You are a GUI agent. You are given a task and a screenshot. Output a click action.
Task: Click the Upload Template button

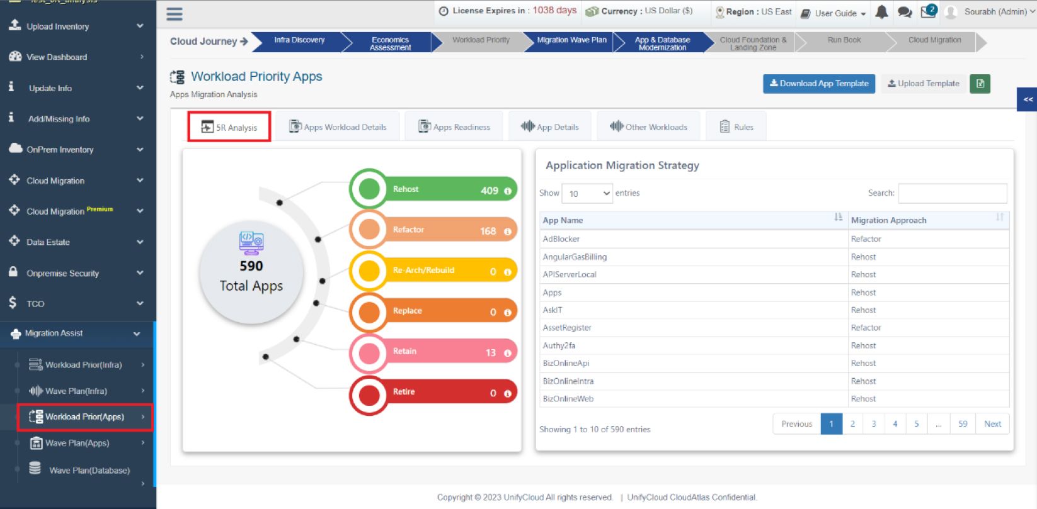924,84
